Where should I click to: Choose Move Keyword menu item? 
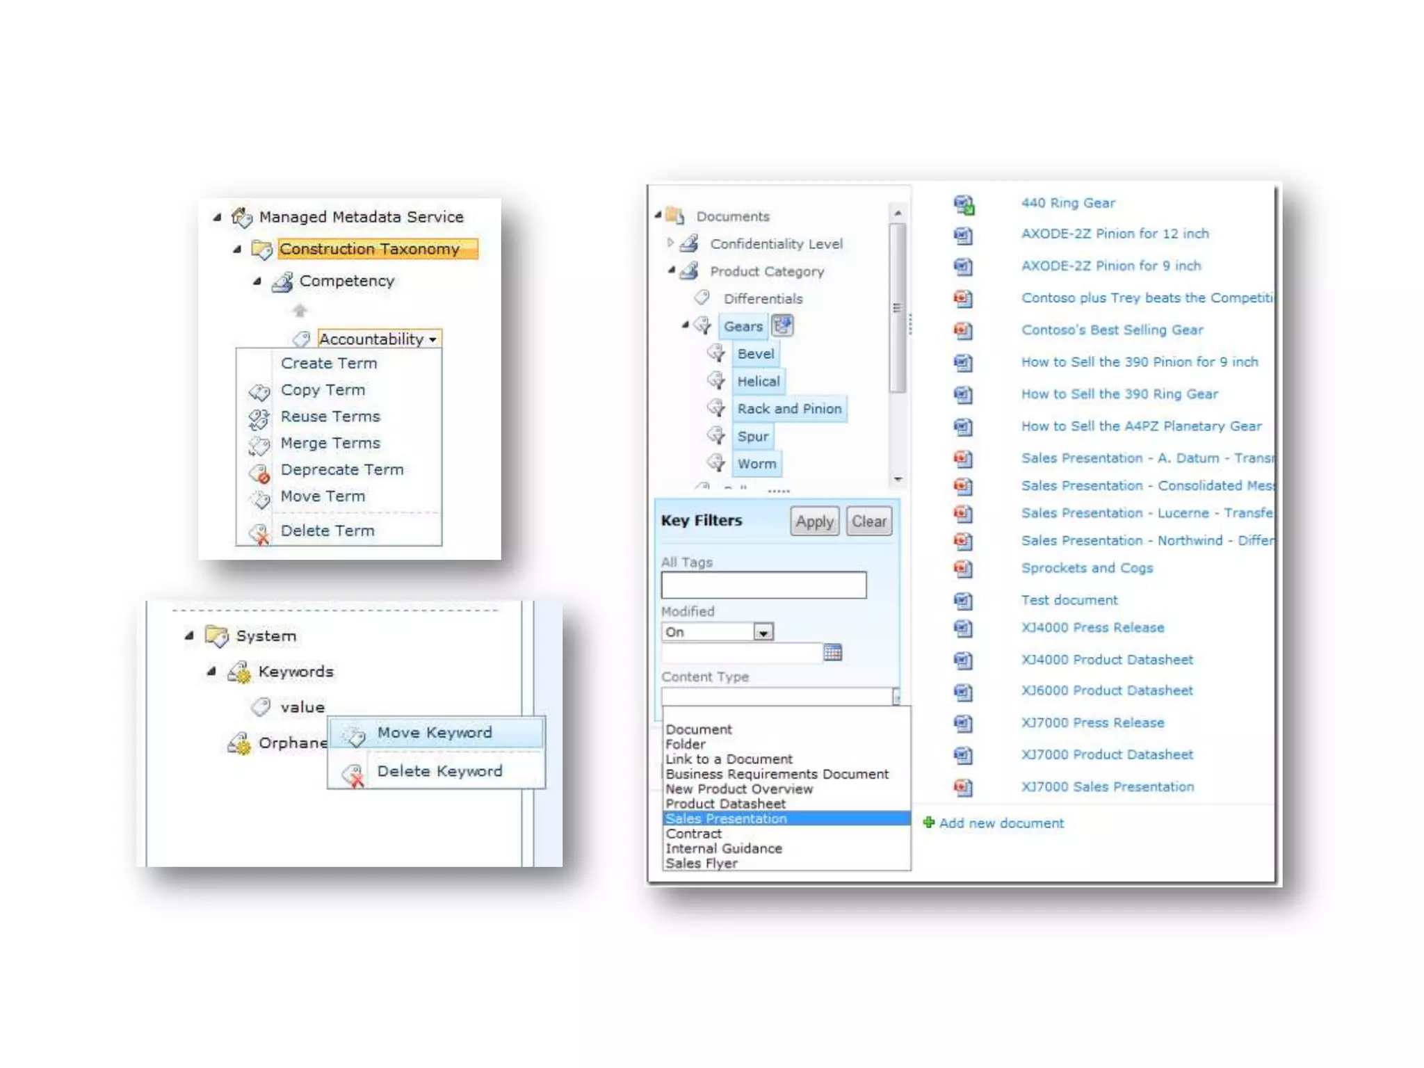click(x=434, y=733)
